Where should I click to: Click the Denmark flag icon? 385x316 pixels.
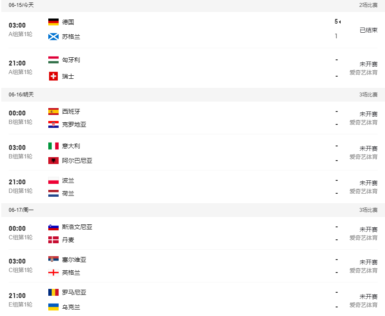53,240
